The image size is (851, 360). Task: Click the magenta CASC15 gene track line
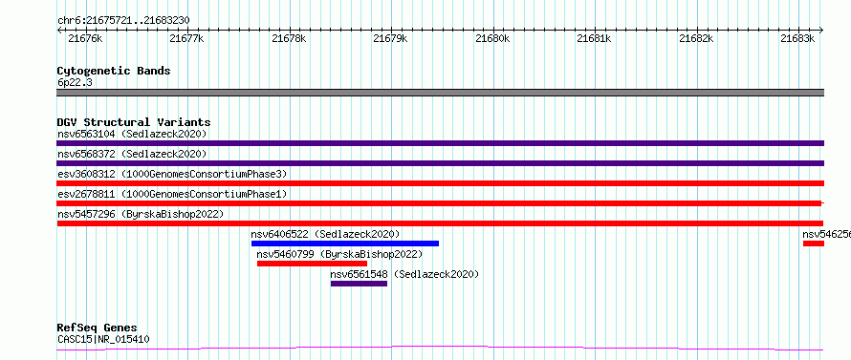440,348
